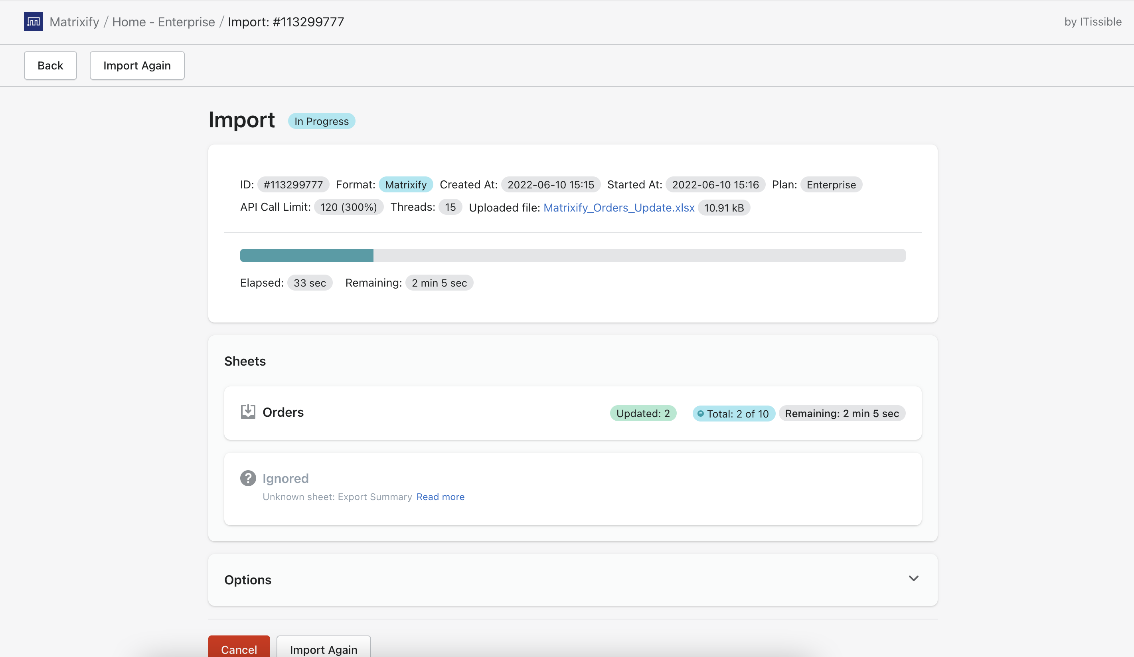1134x657 pixels.
Task: Click the Total progress dot indicator
Action: click(700, 414)
